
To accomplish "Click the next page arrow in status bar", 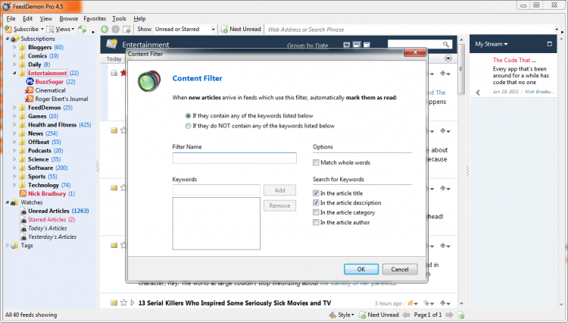I will tap(449, 315).
